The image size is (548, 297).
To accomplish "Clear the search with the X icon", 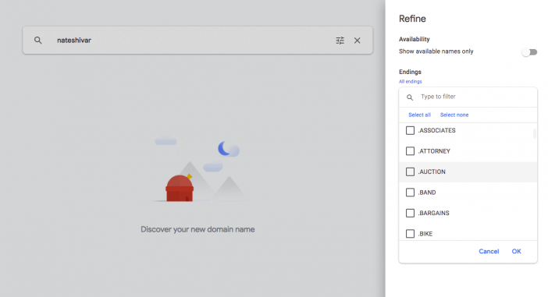I will (358, 41).
